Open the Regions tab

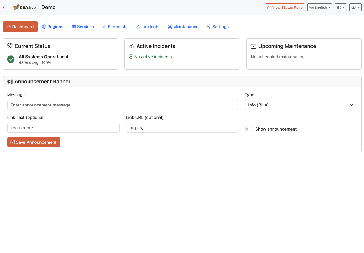pyautogui.click(x=53, y=27)
